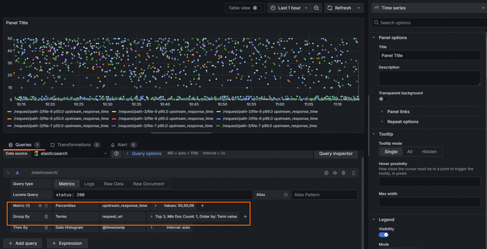The width and height of the screenshot is (487, 249).
Task: Expand the Panel links section
Action: point(398,112)
